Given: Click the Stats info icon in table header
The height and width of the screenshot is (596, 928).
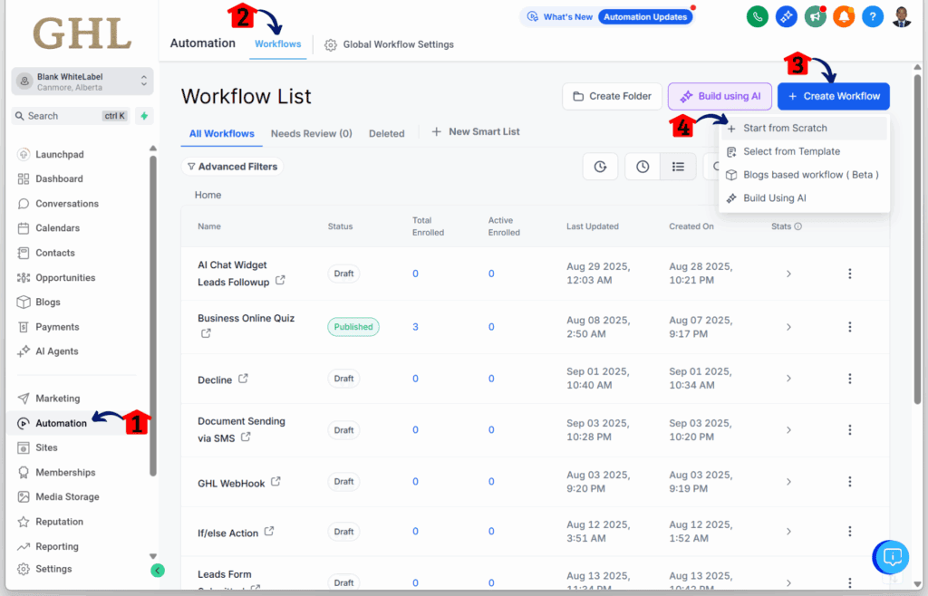Looking at the screenshot, I should click(797, 226).
